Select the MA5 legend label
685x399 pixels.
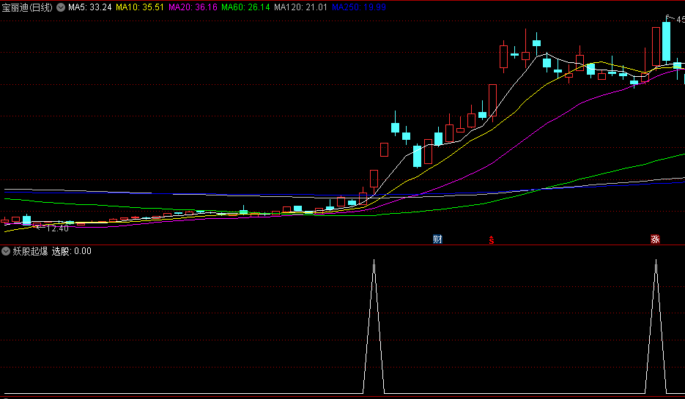coord(90,7)
